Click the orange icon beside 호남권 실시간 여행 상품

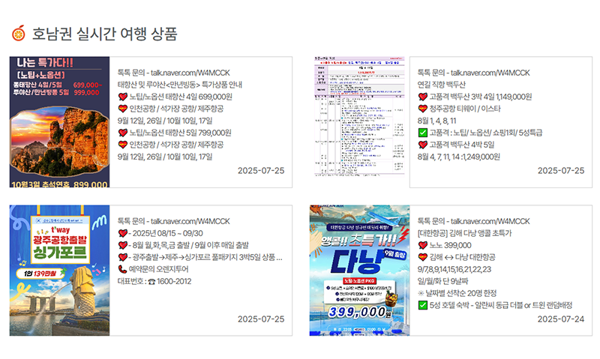click(19, 32)
